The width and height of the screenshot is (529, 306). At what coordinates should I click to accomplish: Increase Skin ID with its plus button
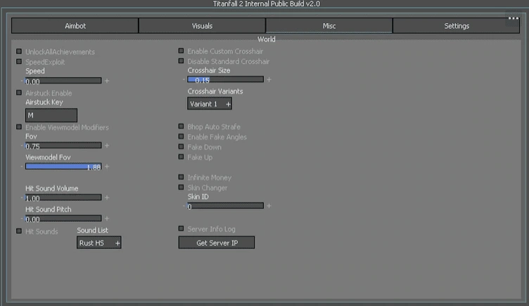click(x=269, y=206)
